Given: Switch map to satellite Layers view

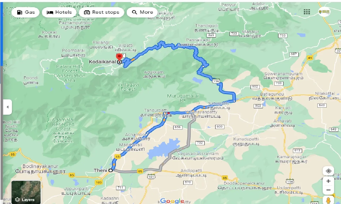Looking at the screenshot, I should click(x=26, y=192).
